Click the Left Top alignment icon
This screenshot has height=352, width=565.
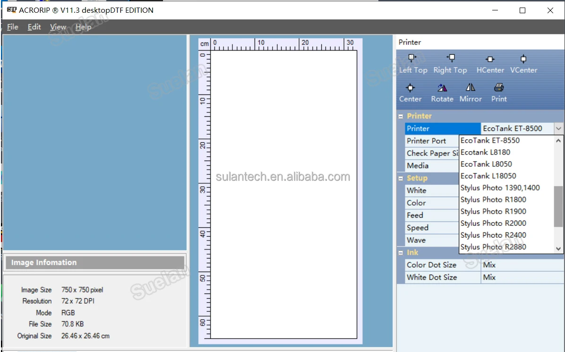412,59
